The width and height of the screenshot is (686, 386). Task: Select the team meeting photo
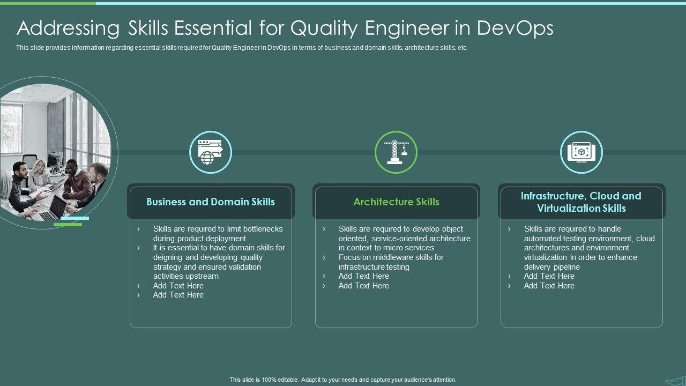[x=55, y=153]
